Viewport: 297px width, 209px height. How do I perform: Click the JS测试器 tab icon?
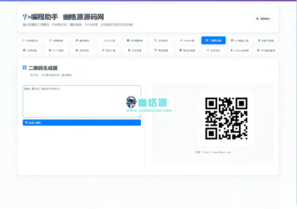pos(24,50)
